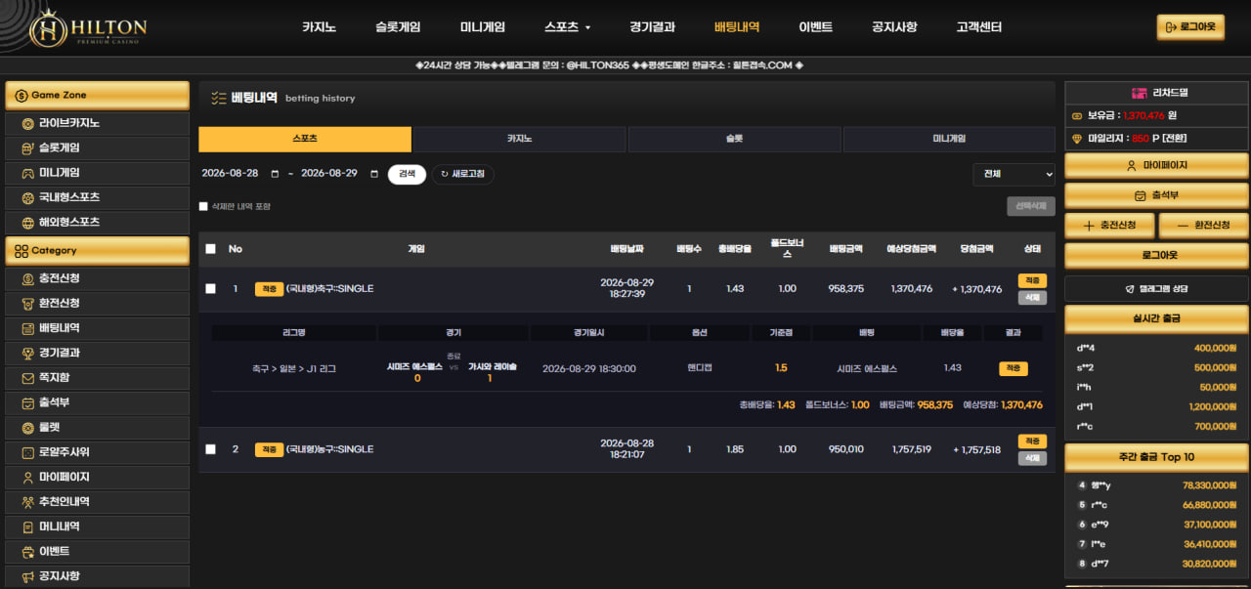This screenshot has width=1251, height=589.
Task: Click the 실시간 출금 header
Action: coord(1156,318)
